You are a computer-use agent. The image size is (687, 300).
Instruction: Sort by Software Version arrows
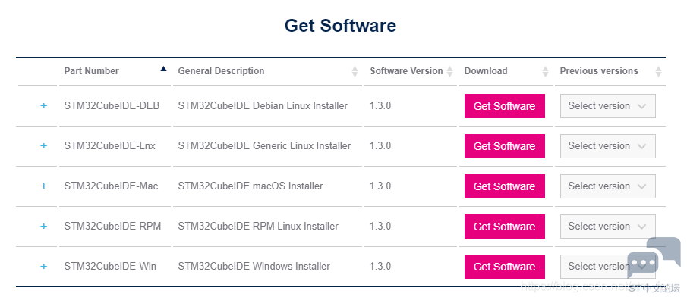point(449,71)
